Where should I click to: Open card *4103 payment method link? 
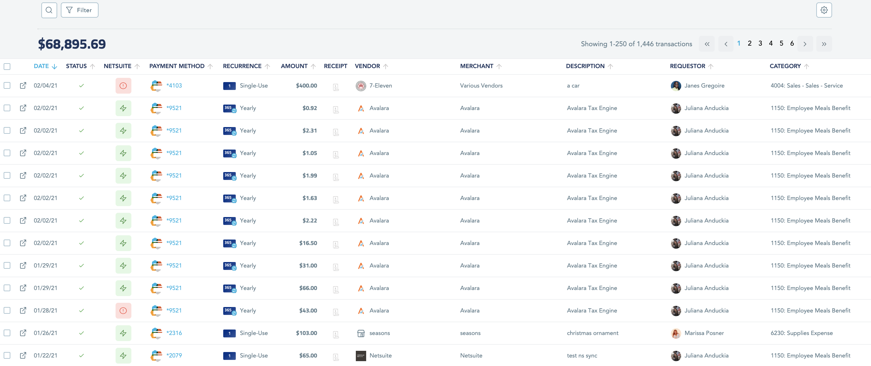(x=174, y=85)
